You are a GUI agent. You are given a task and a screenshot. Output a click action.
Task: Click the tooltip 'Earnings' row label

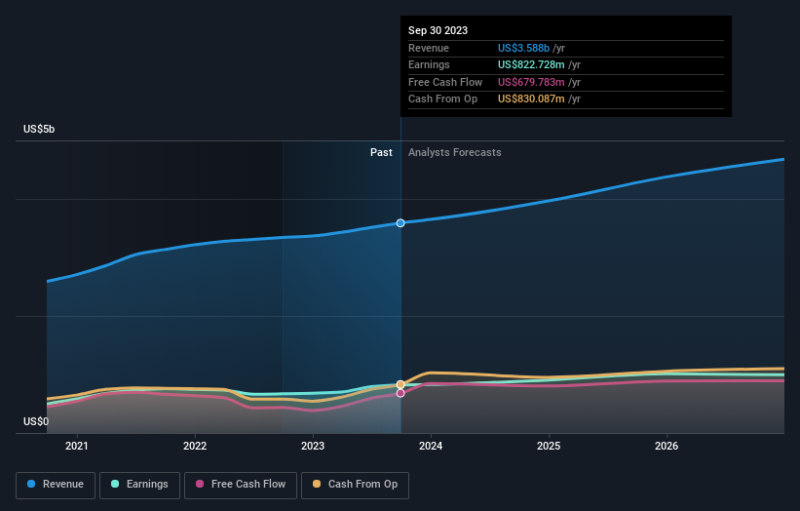[x=429, y=64]
